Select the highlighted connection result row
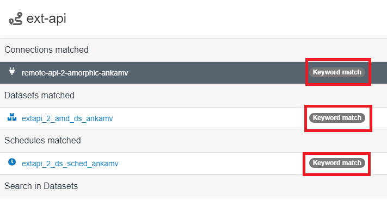The image size is (387, 201). point(194,73)
